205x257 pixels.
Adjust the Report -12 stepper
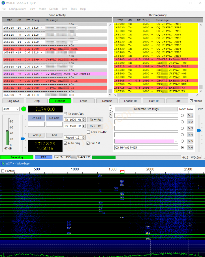tap(84, 138)
